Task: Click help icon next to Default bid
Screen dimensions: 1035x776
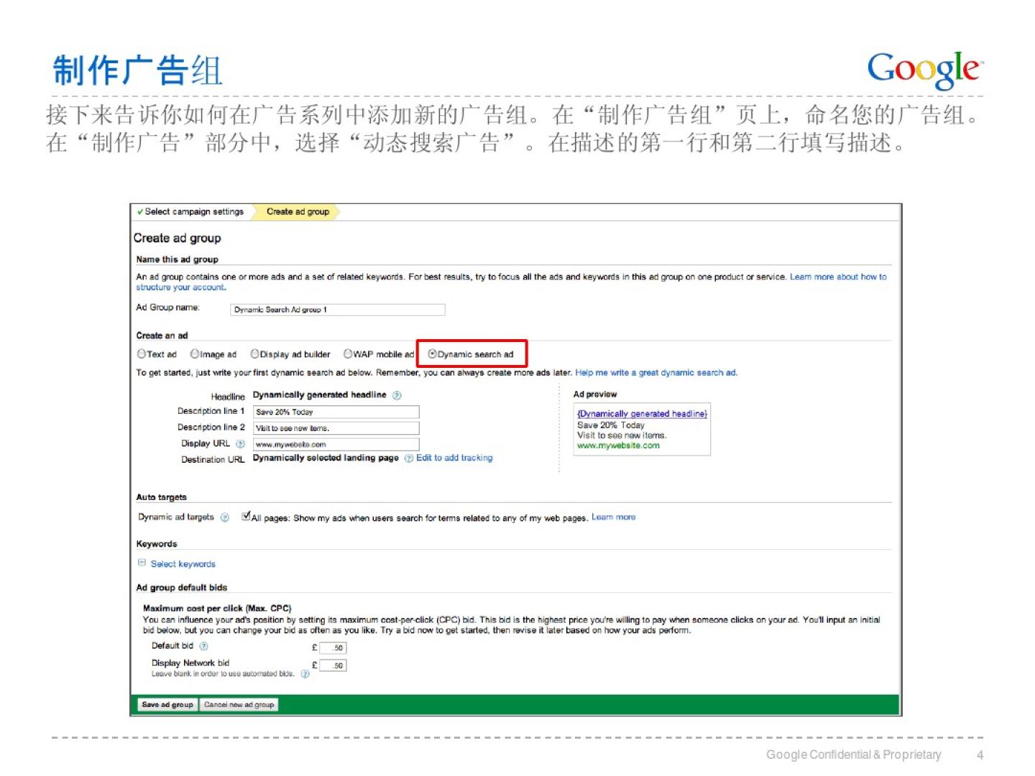Action: (203, 646)
